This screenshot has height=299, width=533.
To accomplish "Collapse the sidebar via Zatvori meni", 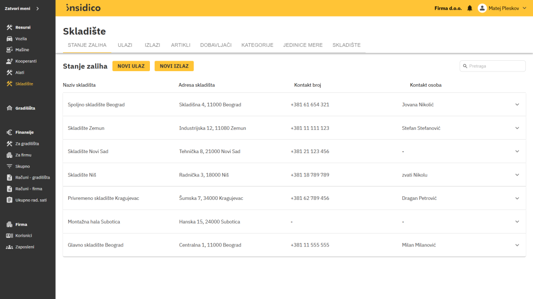I will pos(22,8).
